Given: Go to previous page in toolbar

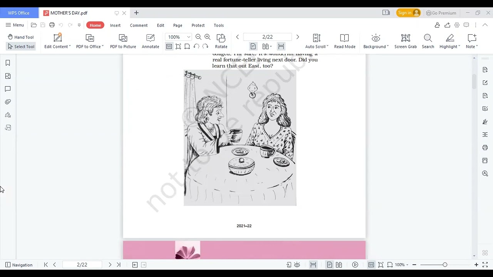Looking at the screenshot, I should coord(238,37).
